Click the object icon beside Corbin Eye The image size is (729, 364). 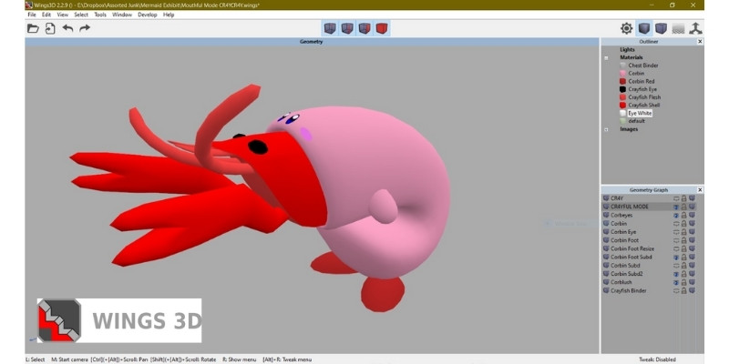pyautogui.click(x=606, y=232)
